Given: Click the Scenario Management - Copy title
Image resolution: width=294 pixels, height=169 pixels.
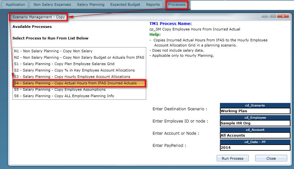Looking at the screenshot, I should (38, 17).
